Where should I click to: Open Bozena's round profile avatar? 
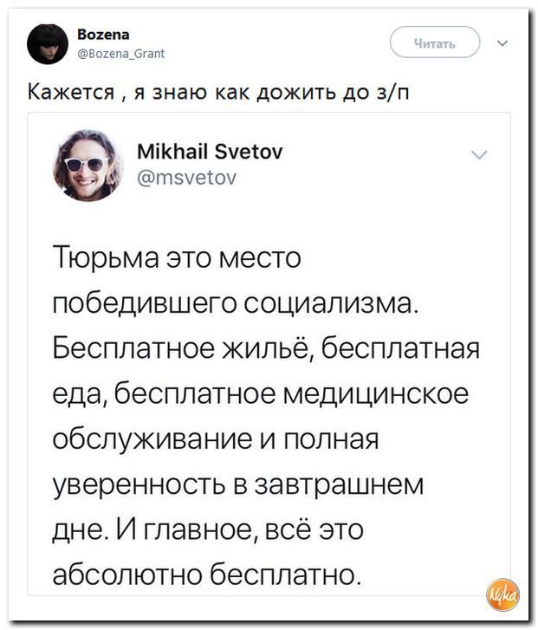coord(48,44)
